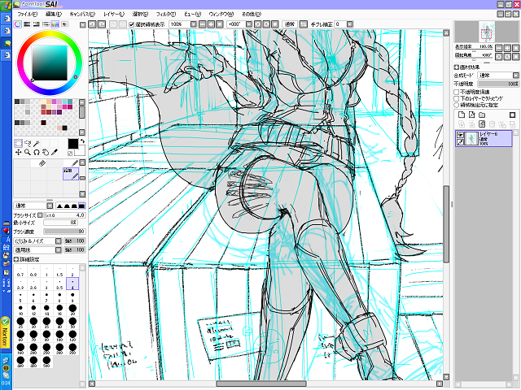
Task: Open the Edit menu
Action: [54, 15]
